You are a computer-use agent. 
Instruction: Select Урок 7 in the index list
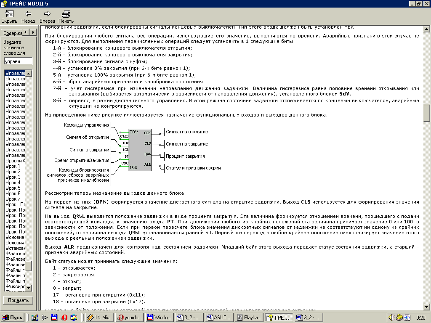[13, 199]
